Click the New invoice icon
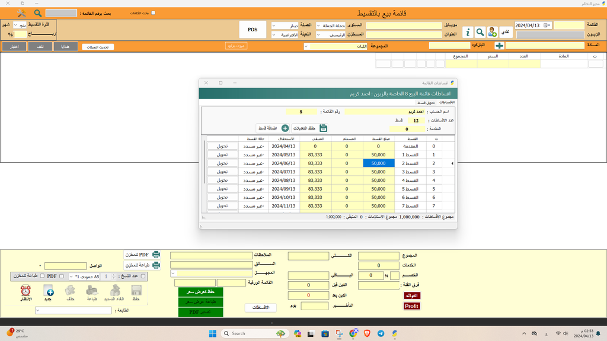Viewport: 607px width, 341px height. coord(49,290)
